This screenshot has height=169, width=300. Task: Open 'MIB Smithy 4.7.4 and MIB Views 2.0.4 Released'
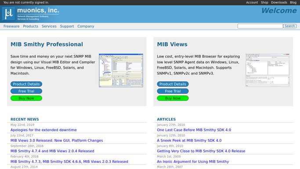(52, 151)
